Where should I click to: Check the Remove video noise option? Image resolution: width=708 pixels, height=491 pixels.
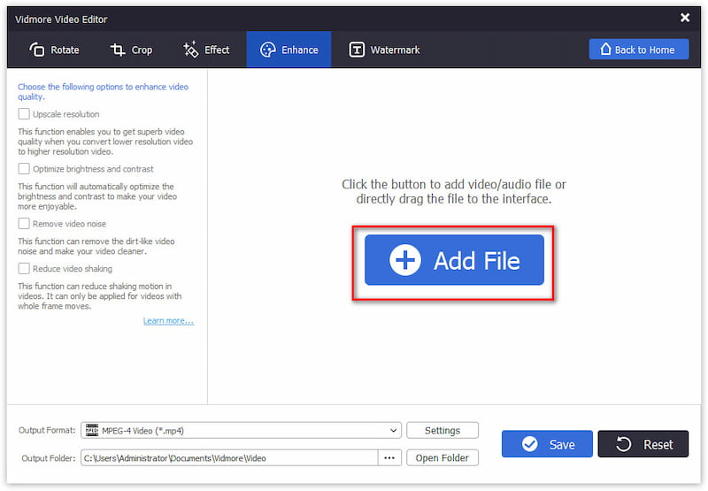[24, 224]
